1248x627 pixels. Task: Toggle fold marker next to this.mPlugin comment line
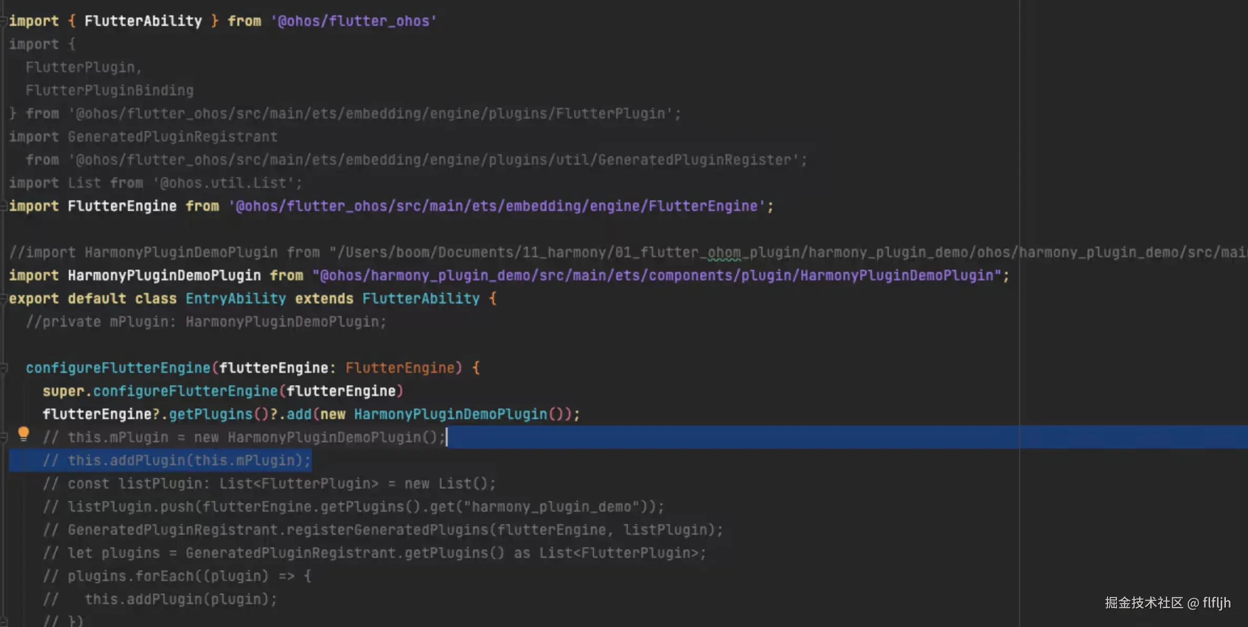click(3, 437)
